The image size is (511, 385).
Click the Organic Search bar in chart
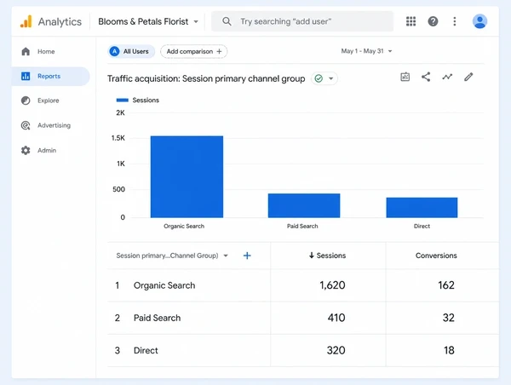click(187, 176)
